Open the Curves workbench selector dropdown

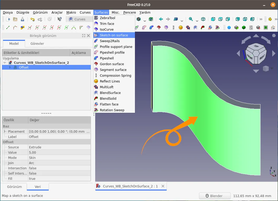pyautogui.click(x=81, y=19)
